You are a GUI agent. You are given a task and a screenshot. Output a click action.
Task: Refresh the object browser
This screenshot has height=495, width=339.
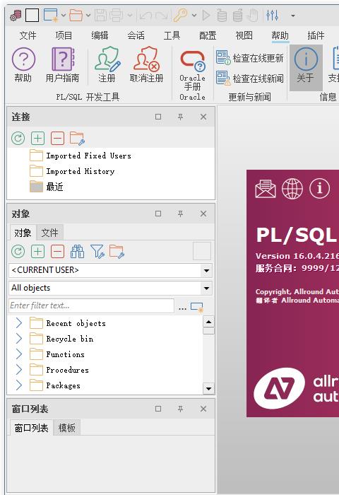pyautogui.click(x=18, y=252)
